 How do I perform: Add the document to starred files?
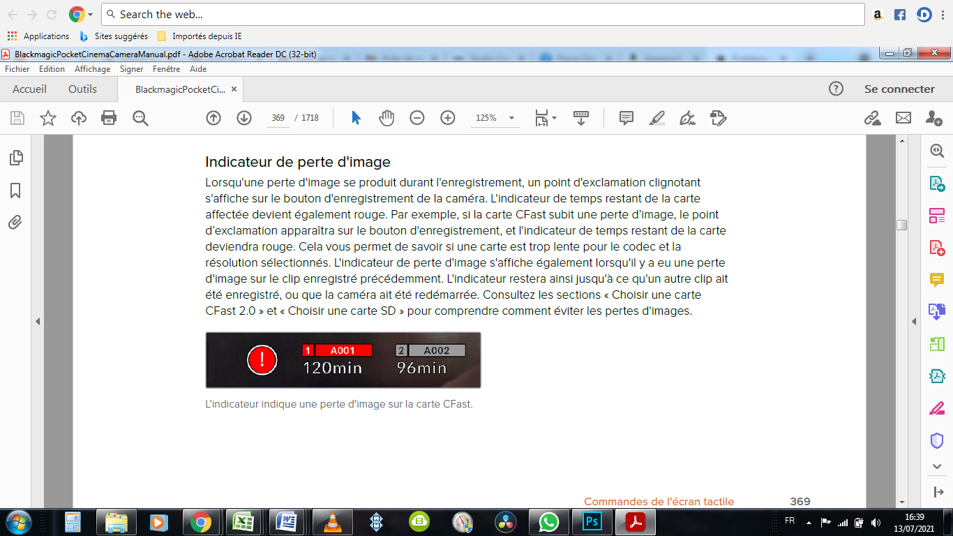(x=47, y=118)
